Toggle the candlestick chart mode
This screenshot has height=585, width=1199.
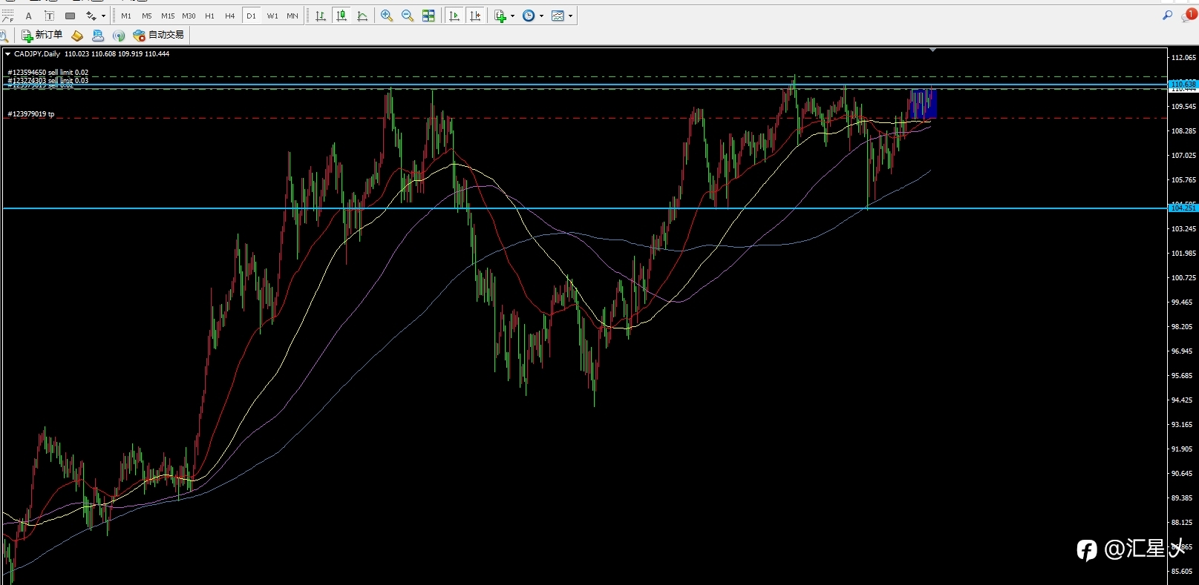[x=342, y=16]
